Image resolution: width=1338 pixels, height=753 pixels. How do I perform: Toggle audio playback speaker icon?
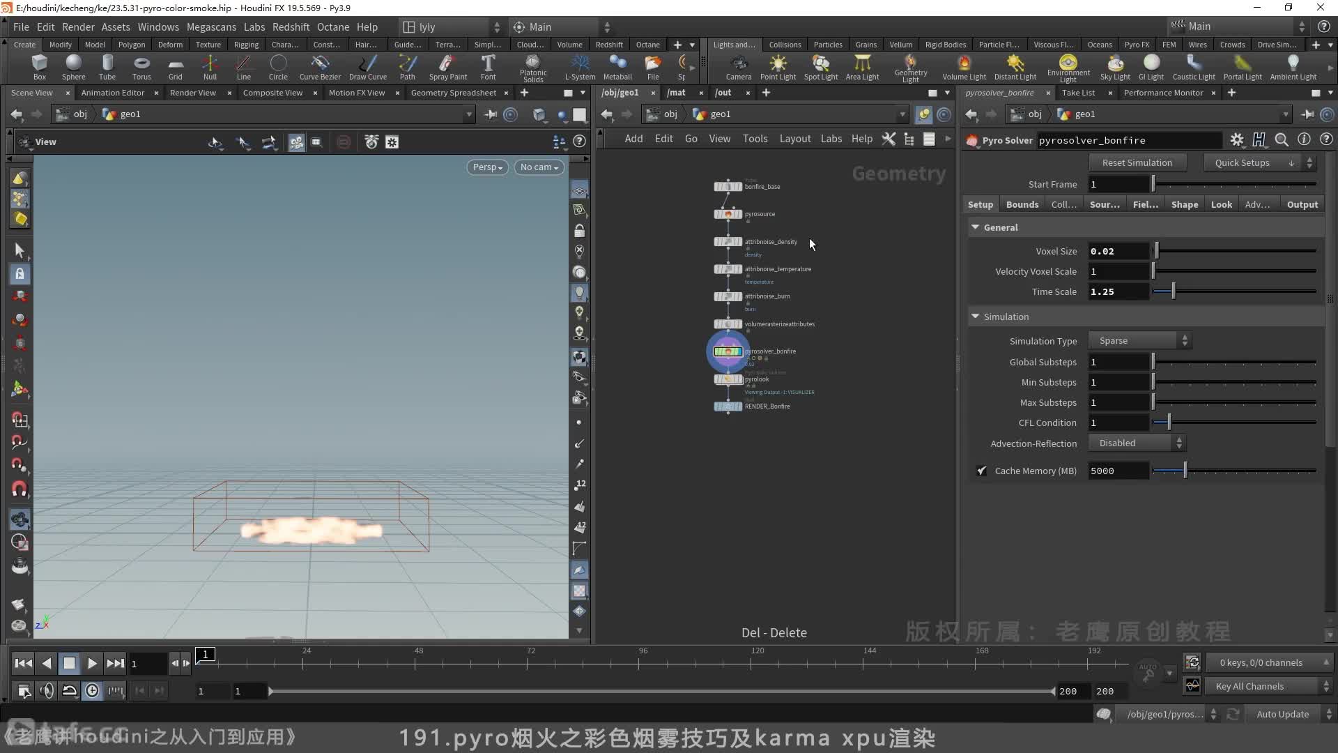pos(47,690)
